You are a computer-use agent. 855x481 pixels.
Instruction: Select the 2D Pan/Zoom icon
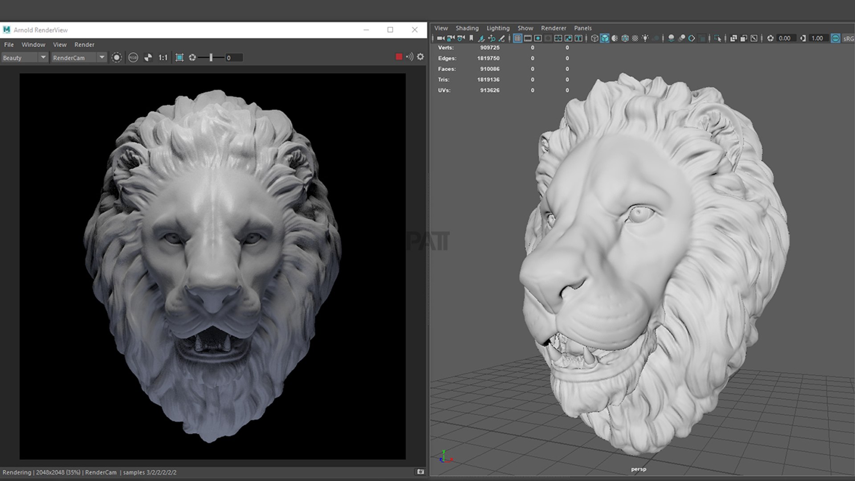click(x=492, y=38)
